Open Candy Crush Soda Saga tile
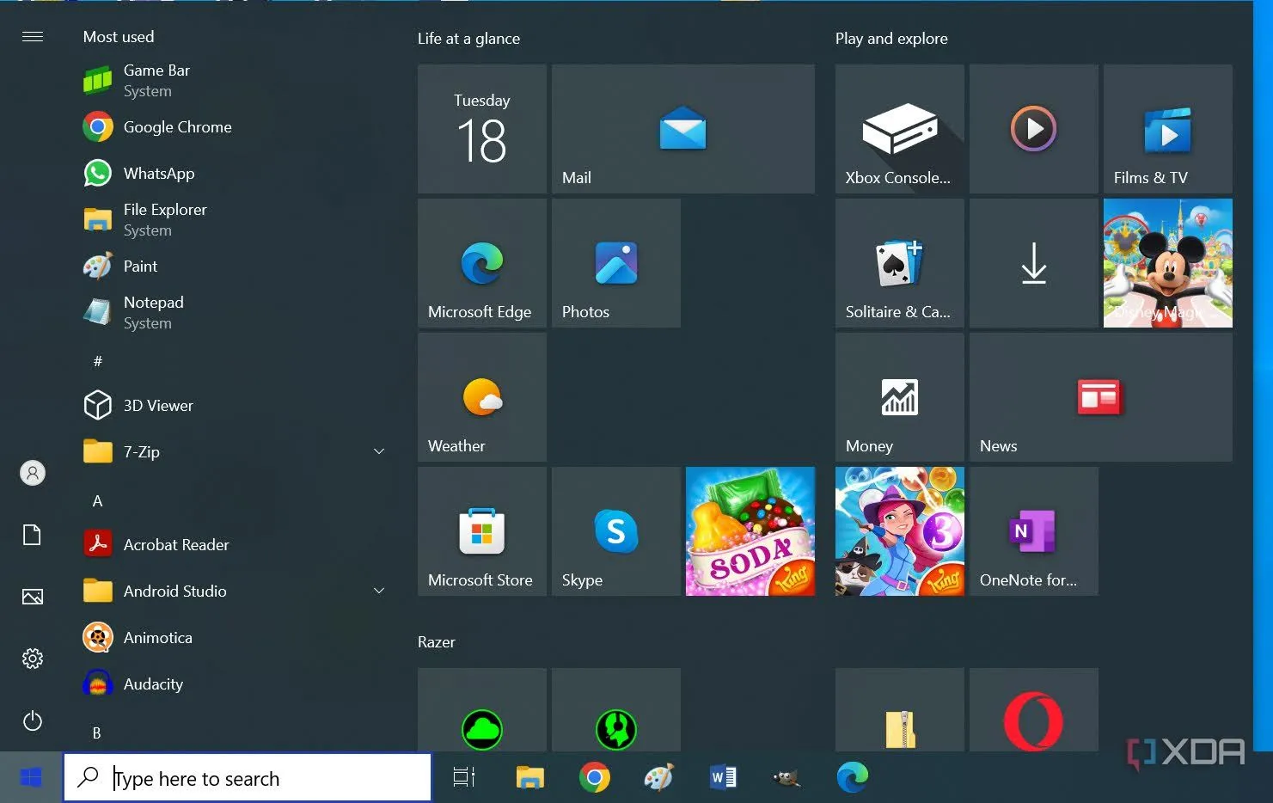The image size is (1273, 803). (x=750, y=531)
